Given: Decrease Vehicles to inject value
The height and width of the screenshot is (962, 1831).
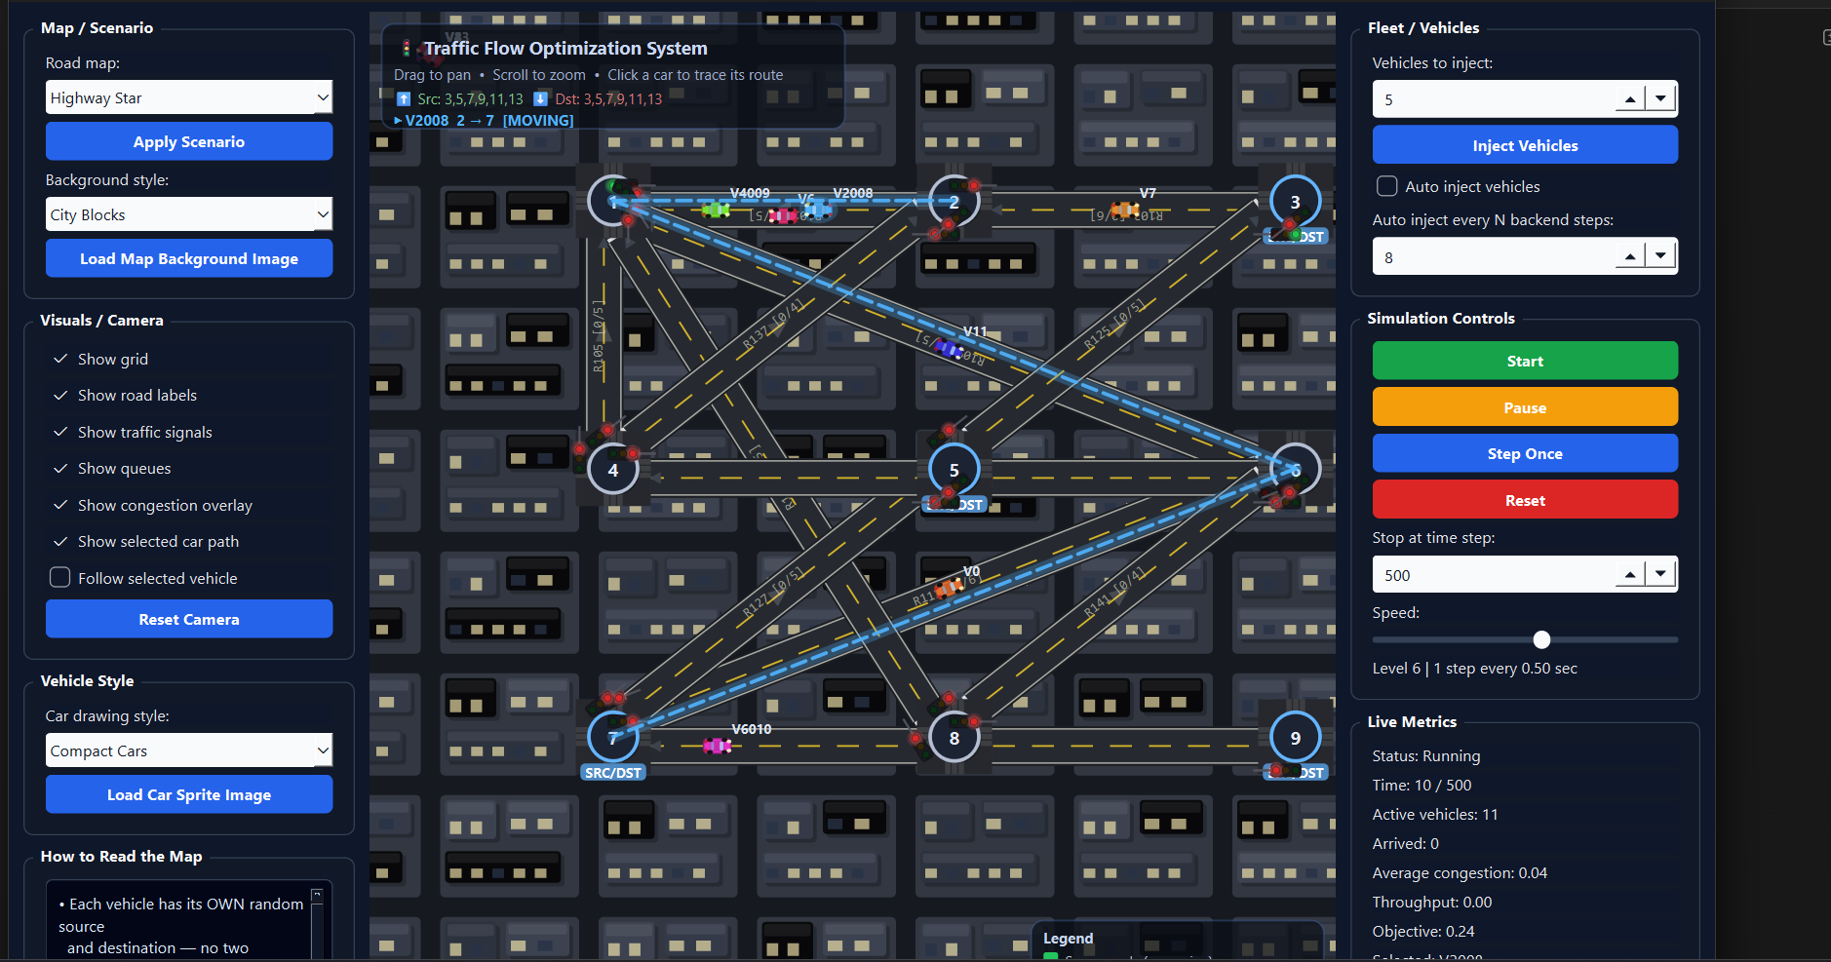Looking at the screenshot, I should (1660, 98).
